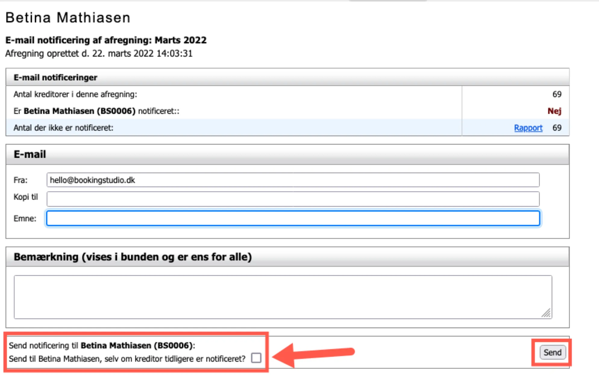Click the E-mail notificeringer section header
Screen dimensions: 599x375
(55, 77)
